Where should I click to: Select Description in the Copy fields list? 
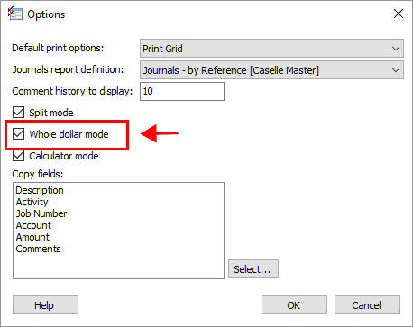(x=40, y=190)
